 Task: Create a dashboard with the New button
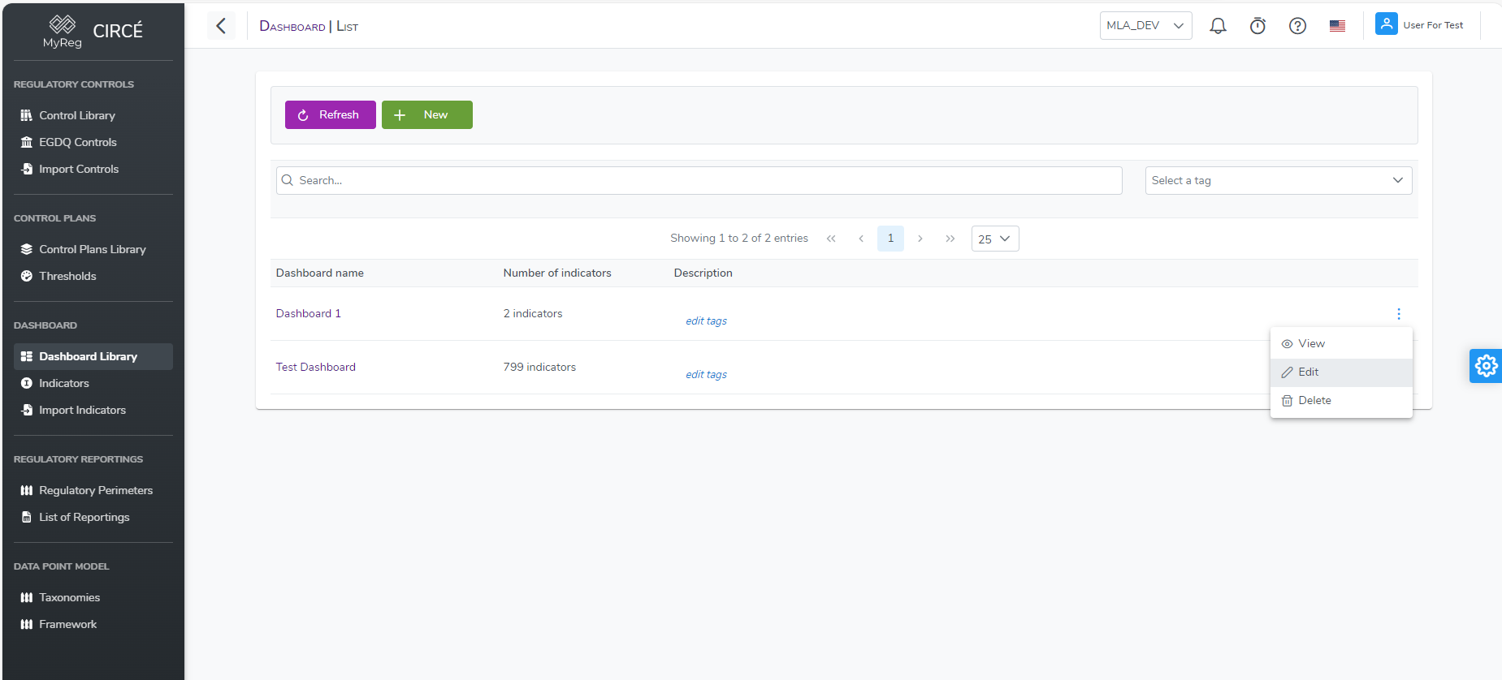[x=426, y=115]
